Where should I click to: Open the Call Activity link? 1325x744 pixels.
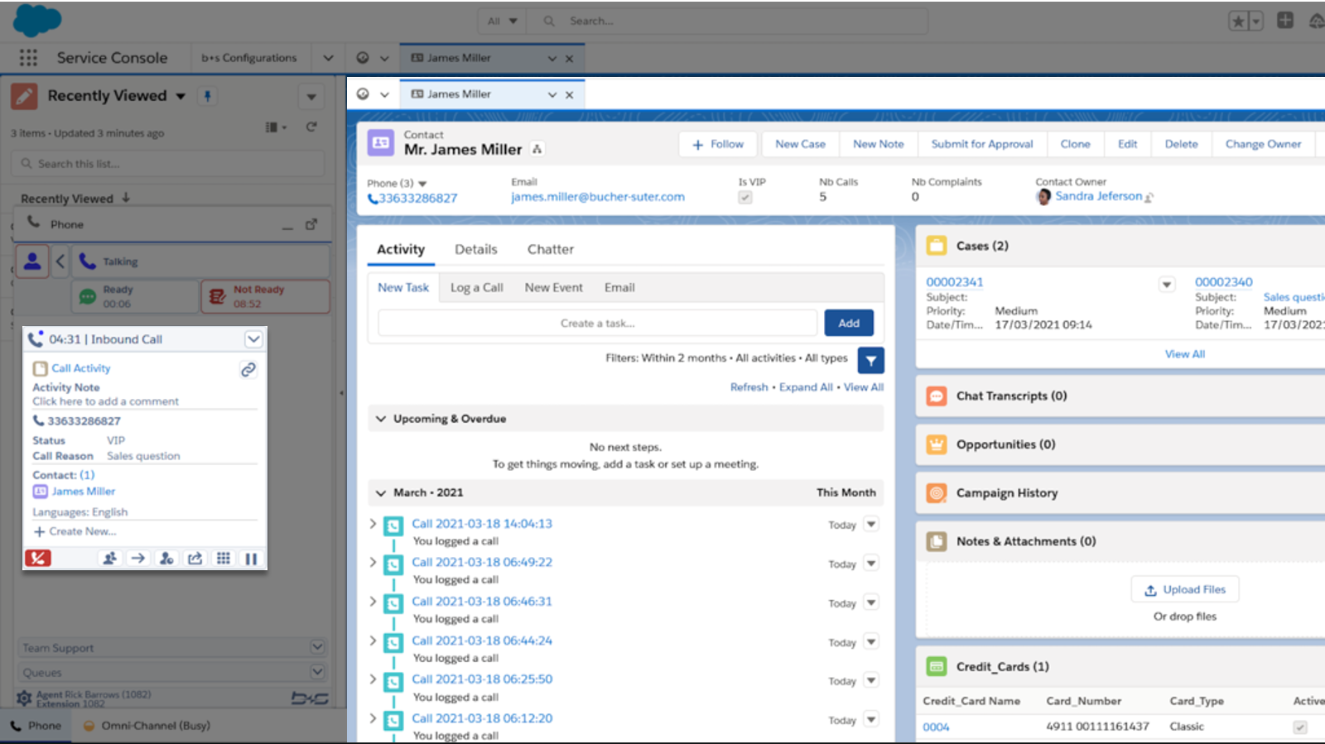point(80,368)
